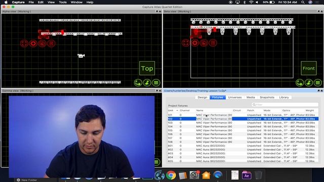Click 'Extended Cal' mode in unit 402 row
This screenshot has height=182, width=324.
pyautogui.click(x=272, y=150)
